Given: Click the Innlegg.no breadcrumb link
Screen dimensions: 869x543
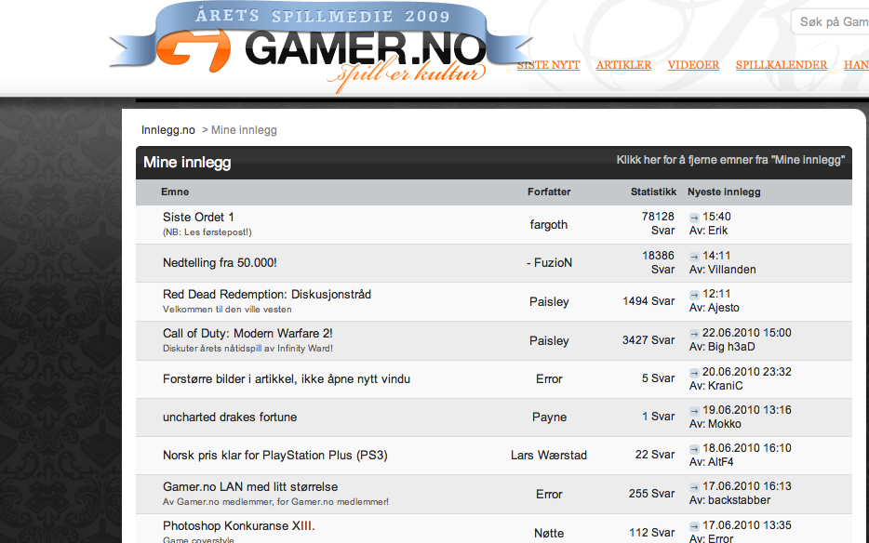Looking at the screenshot, I should [167, 130].
